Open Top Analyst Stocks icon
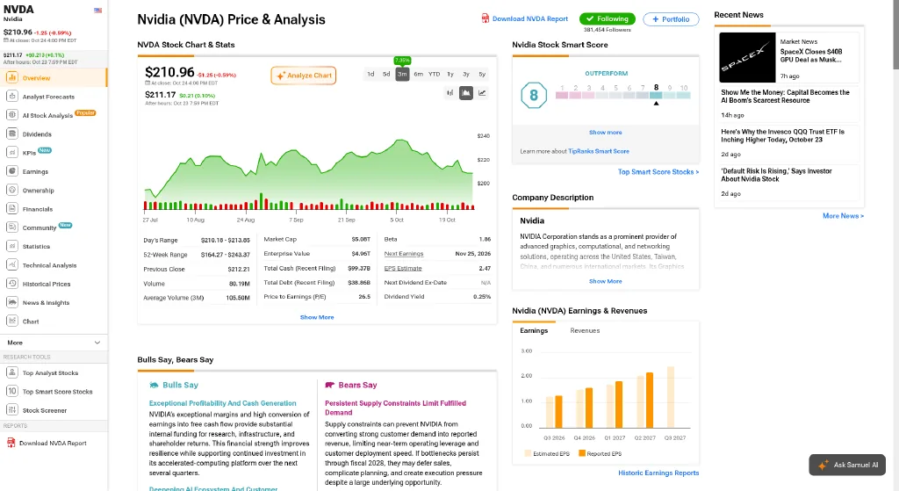Screen dimensions: 899x491 12,372
